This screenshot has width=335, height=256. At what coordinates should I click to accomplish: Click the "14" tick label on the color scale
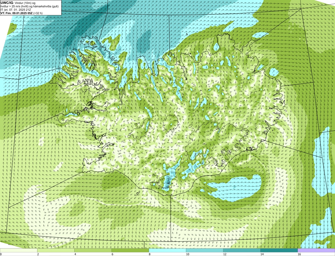262,254
